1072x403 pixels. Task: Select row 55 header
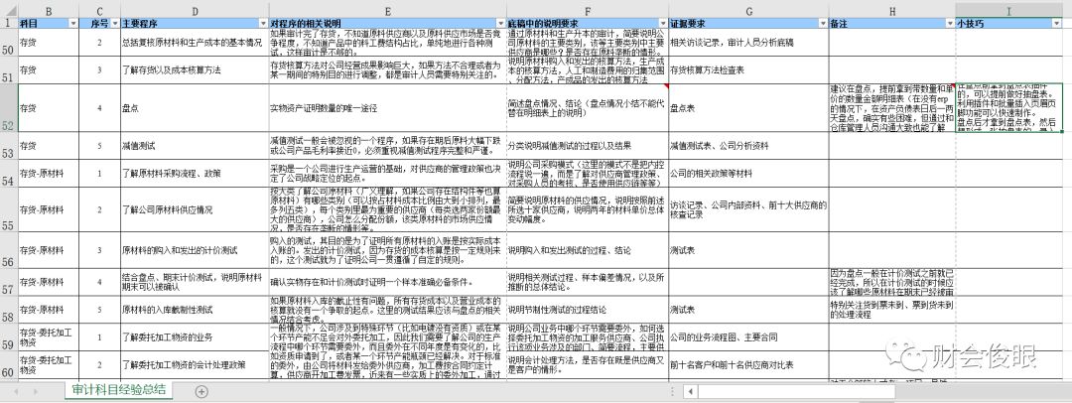coord(8,211)
